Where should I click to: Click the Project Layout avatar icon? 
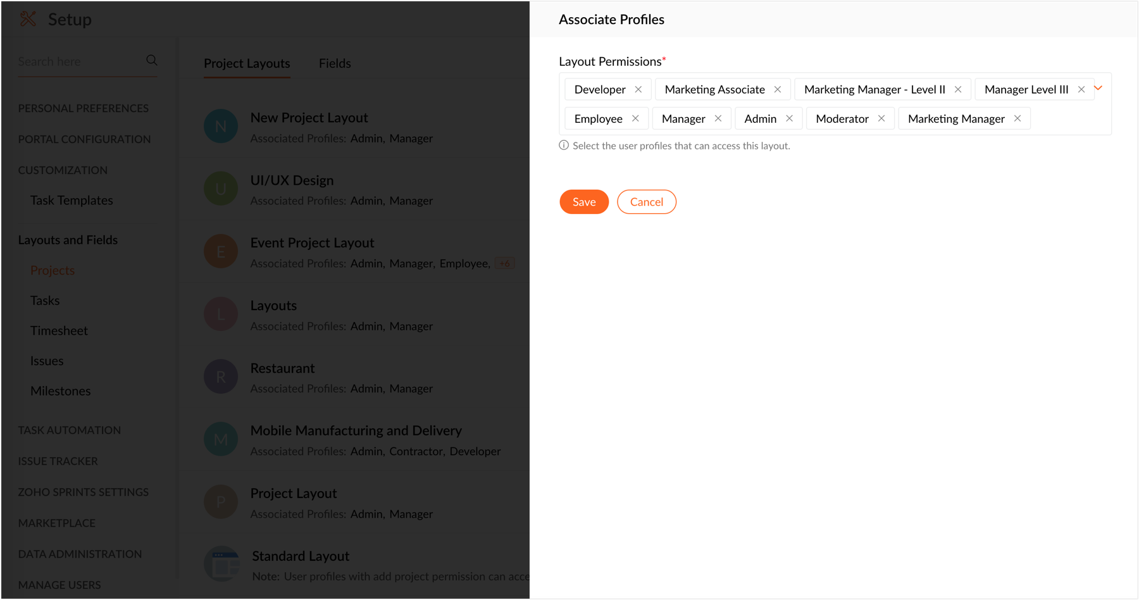point(221,502)
